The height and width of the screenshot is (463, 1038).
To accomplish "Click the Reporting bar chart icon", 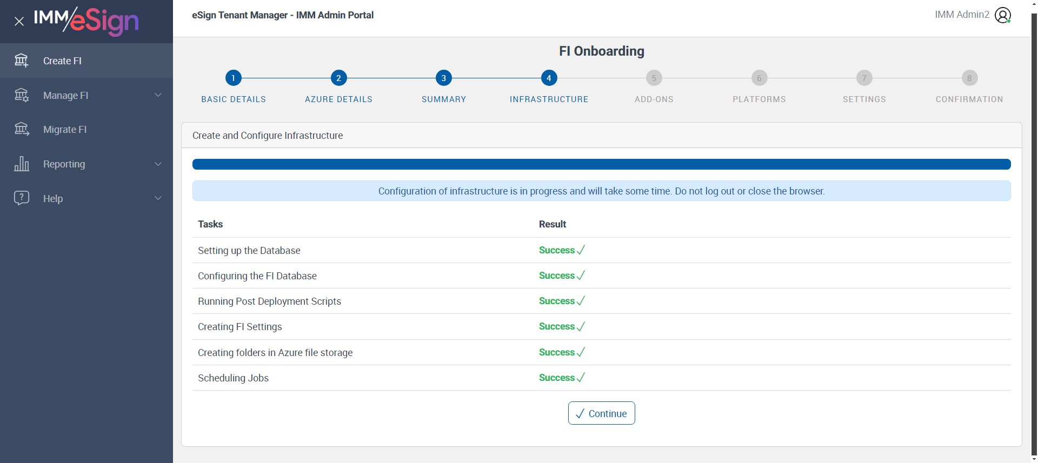I will pos(22,164).
